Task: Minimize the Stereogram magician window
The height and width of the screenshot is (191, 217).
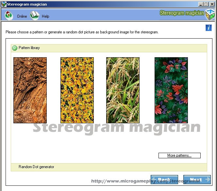Action: coord(201,4)
